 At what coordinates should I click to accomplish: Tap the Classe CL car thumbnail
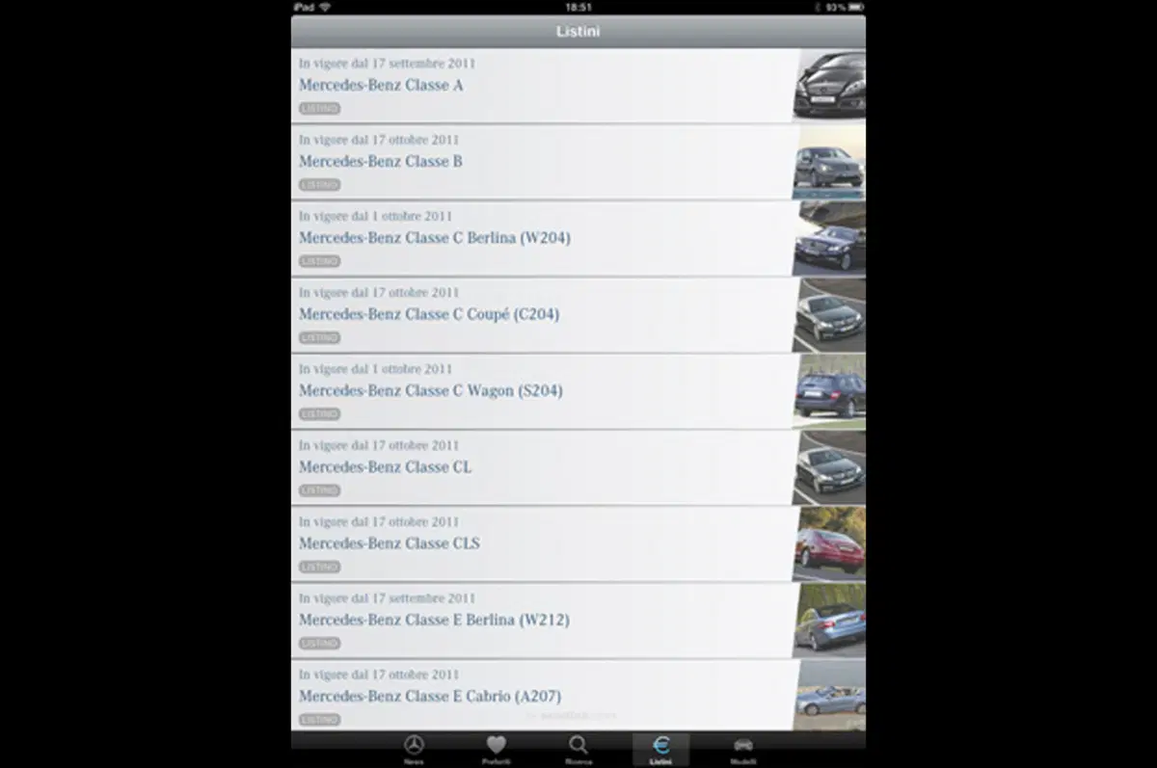pos(829,467)
